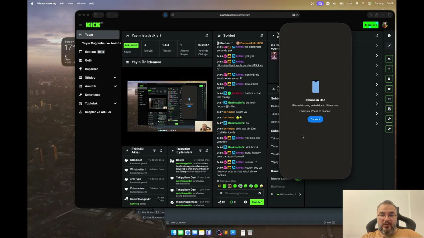Open the Wi-Fi menu in the menu bar
Image resolution: width=424 pixels, height=238 pixels.
[357, 3]
